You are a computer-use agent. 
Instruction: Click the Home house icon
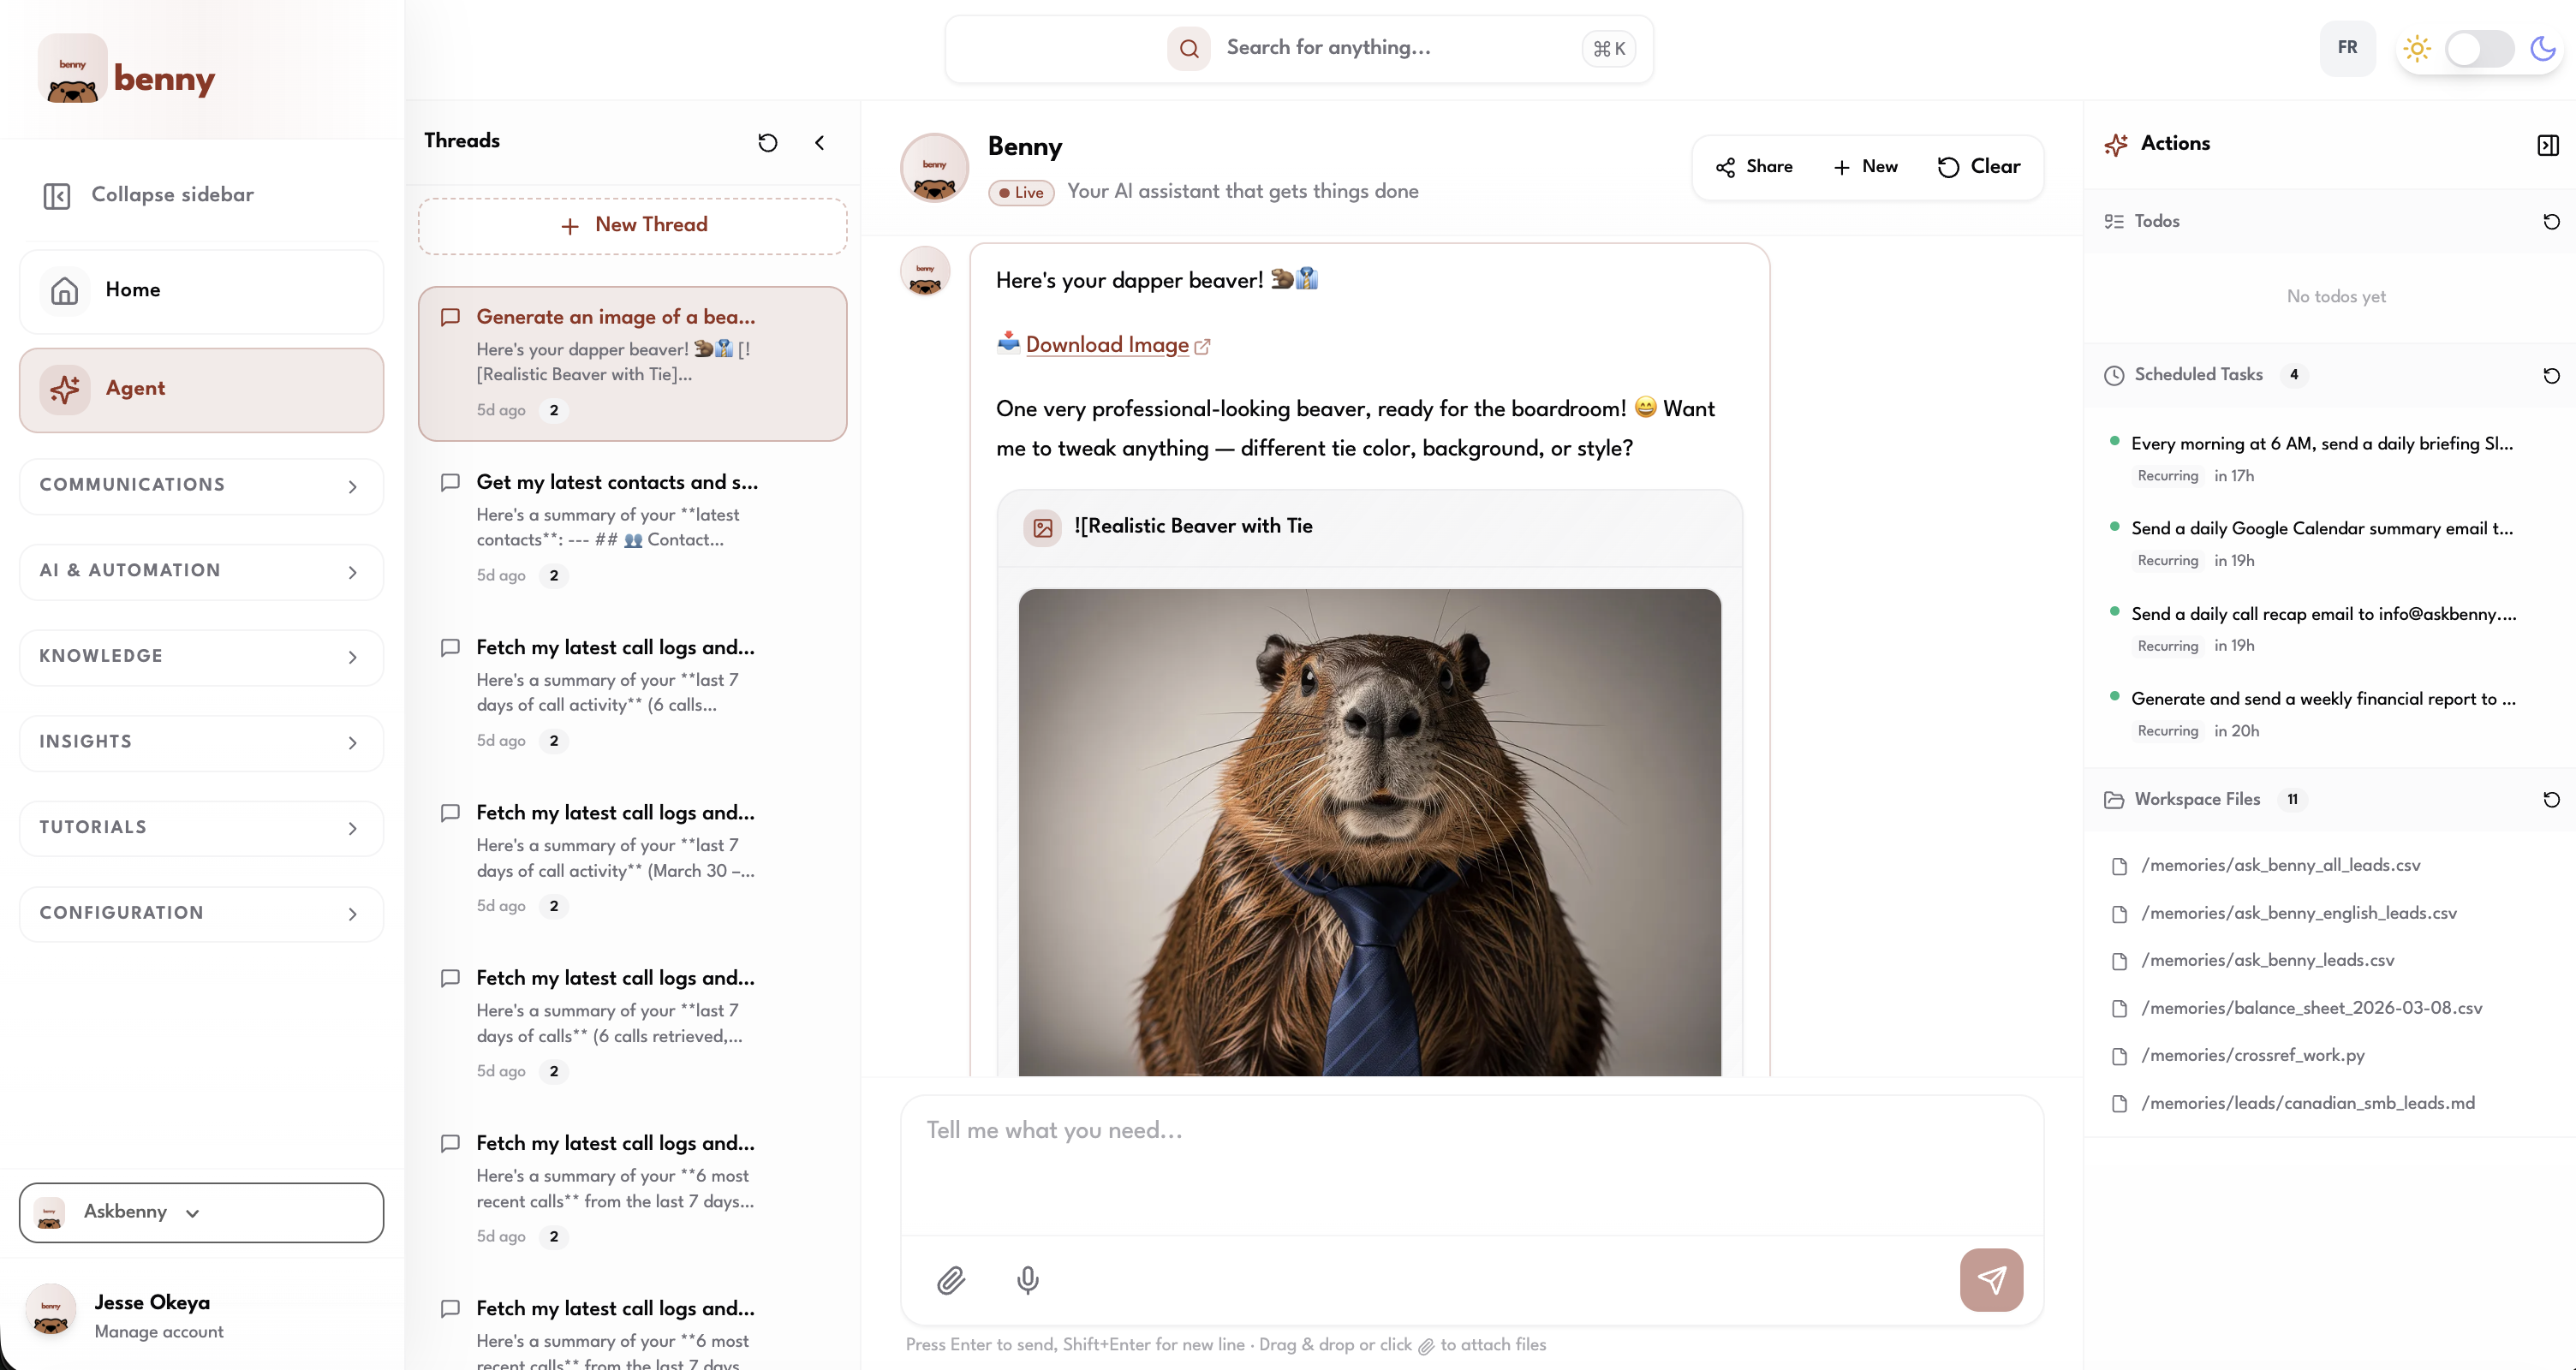65,291
